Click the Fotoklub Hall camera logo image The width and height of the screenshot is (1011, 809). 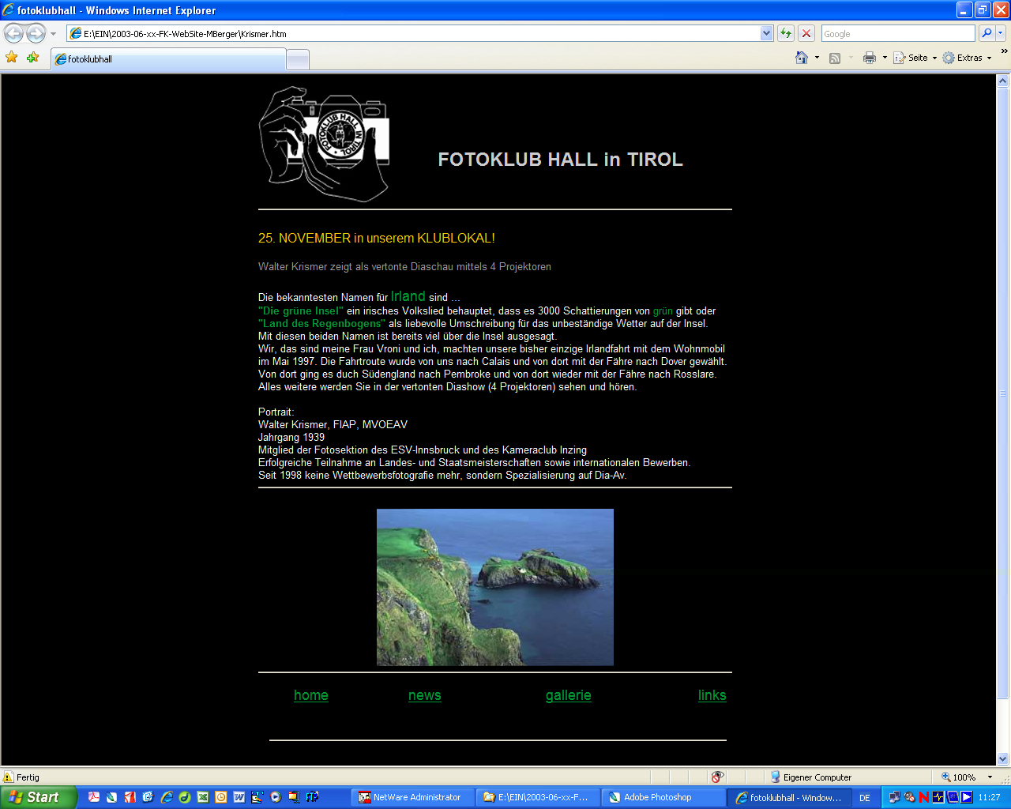[x=325, y=144]
